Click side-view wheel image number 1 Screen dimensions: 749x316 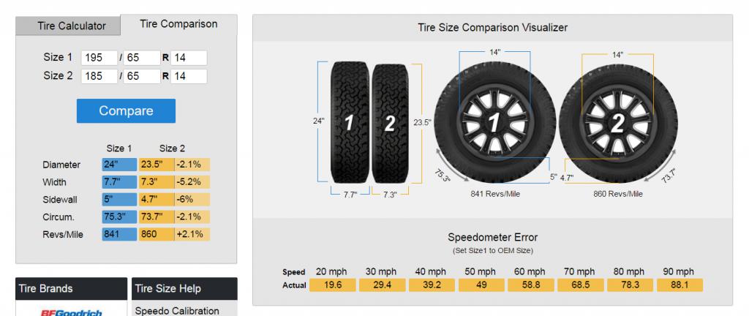coord(493,122)
